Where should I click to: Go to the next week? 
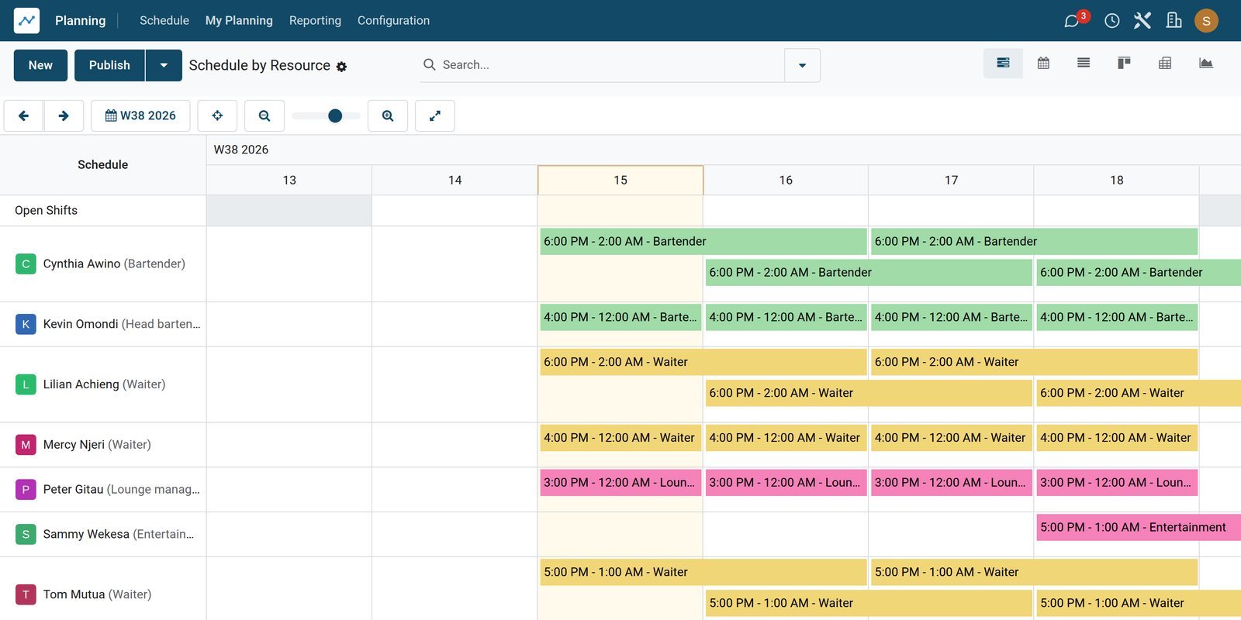(x=64, y=115)
